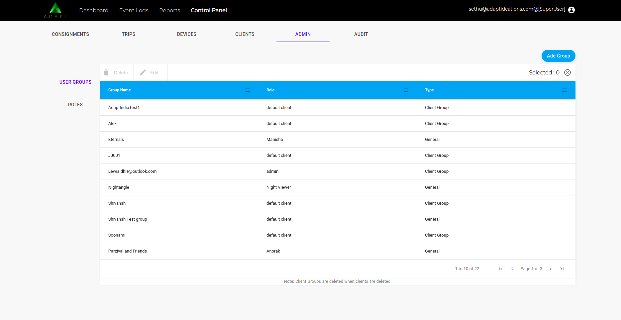
Task: Open the Dashboard nav item
Action: coord(94,10)
